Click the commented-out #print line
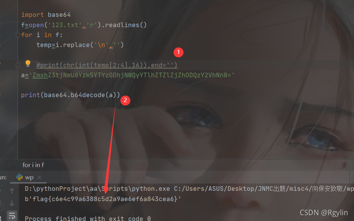354x221 pixels. pyautogui.click(x=107, y=65)
